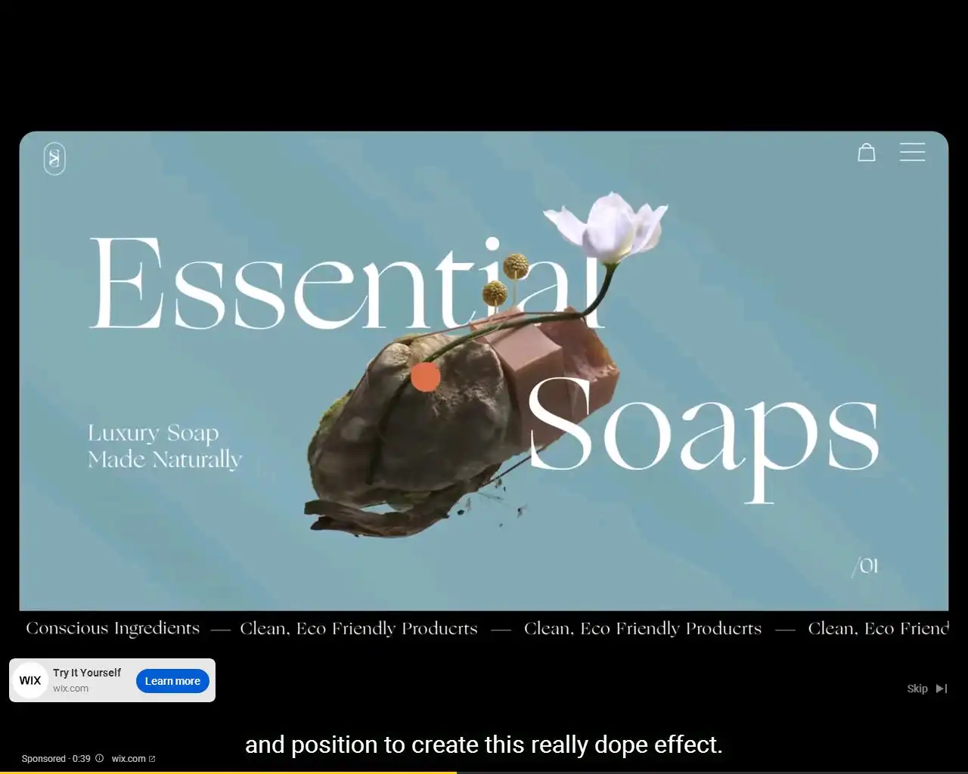Click the Essential headline text
The image size is (968, 774).
tap(348, 283)
